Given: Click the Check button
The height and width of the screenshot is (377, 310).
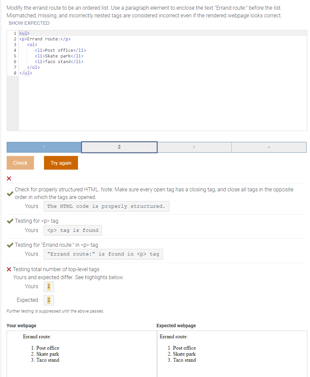Looking at the screenshot, I should pos(20,163).
